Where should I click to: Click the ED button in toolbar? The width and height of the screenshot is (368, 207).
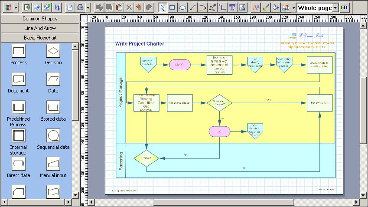[x=345, y=7]
